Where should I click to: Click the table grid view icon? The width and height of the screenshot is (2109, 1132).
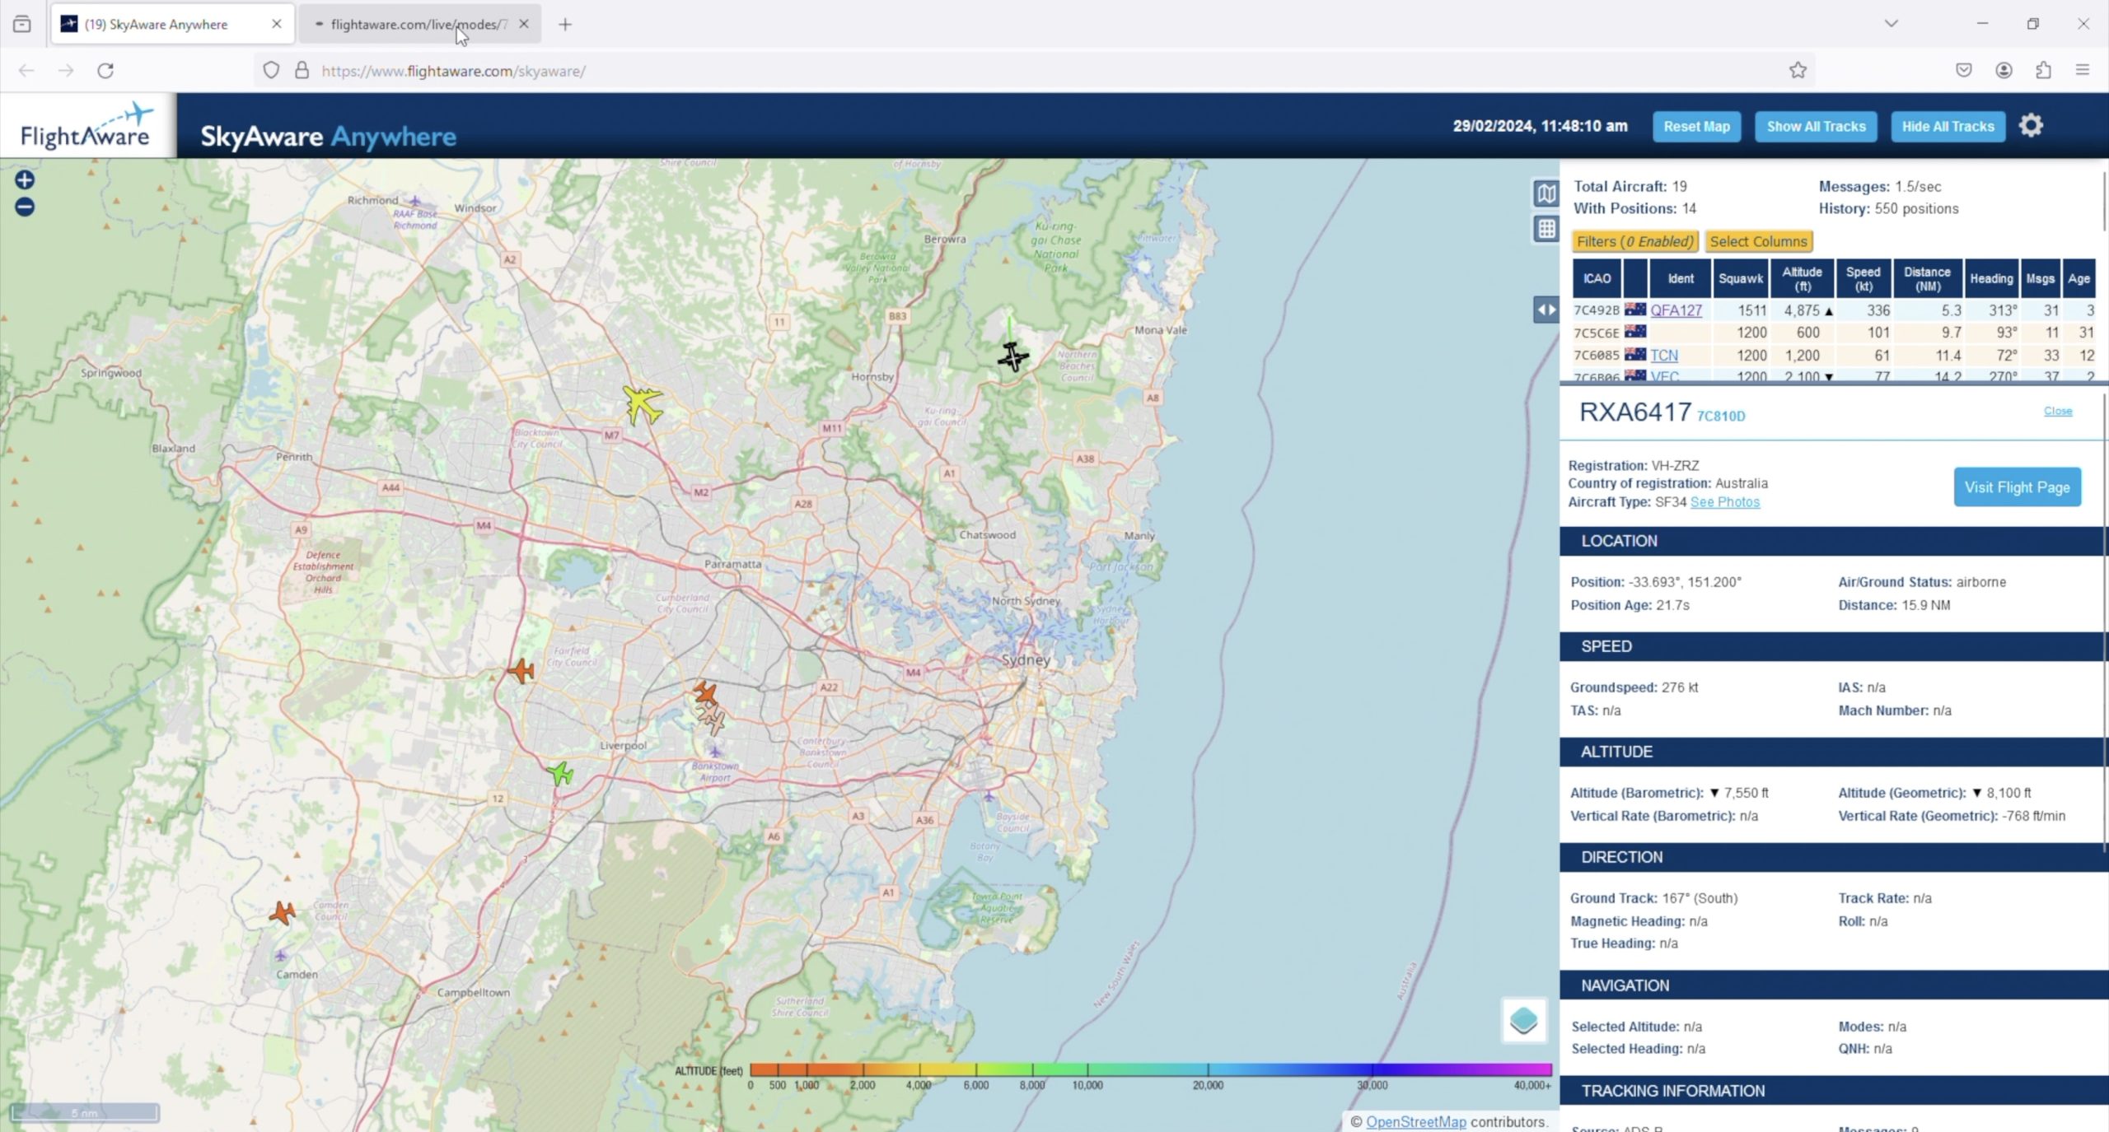tap(1546, 229)
